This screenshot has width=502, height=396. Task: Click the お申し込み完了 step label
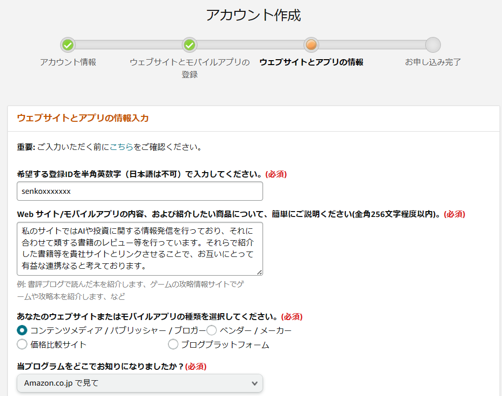coord(433,62)
